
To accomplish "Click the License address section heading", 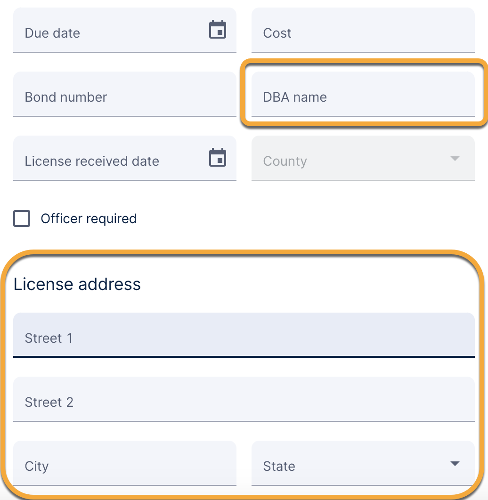I will 77,284.
